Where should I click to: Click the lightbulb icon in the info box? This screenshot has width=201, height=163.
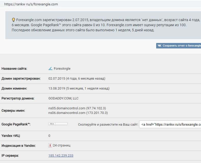click(x=14, y=20)
